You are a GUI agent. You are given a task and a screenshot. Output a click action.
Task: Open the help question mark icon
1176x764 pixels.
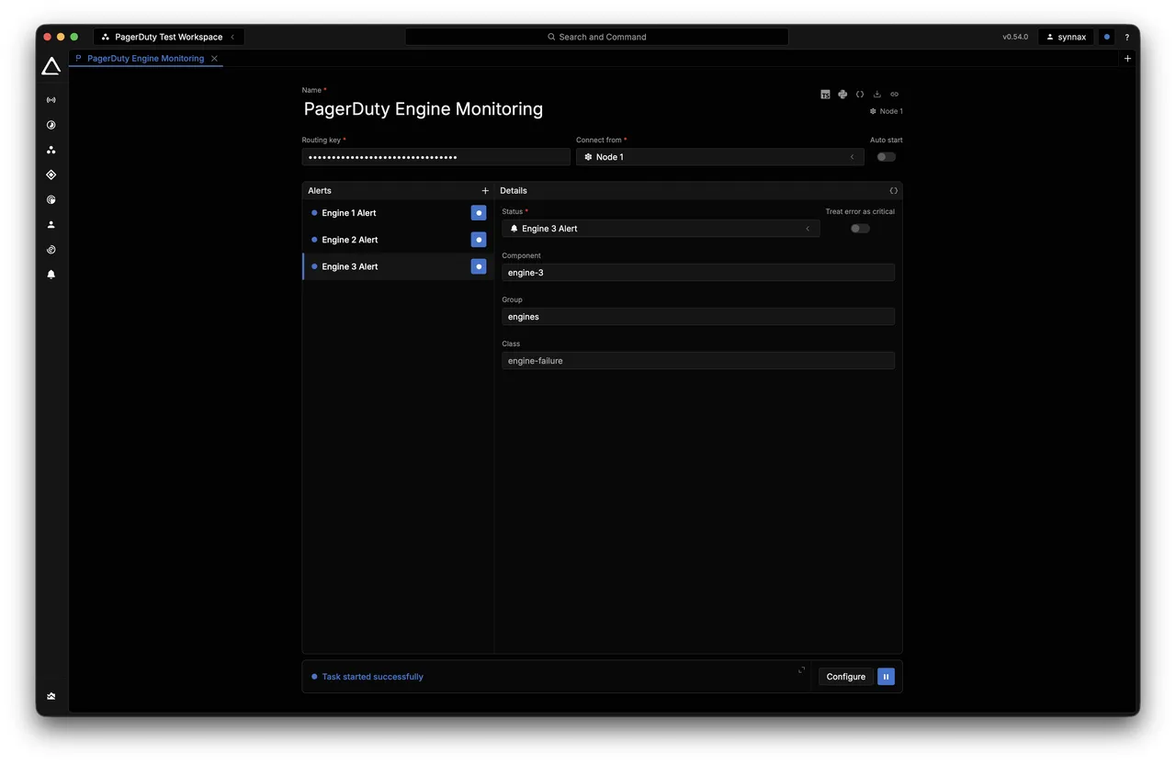1127,38
